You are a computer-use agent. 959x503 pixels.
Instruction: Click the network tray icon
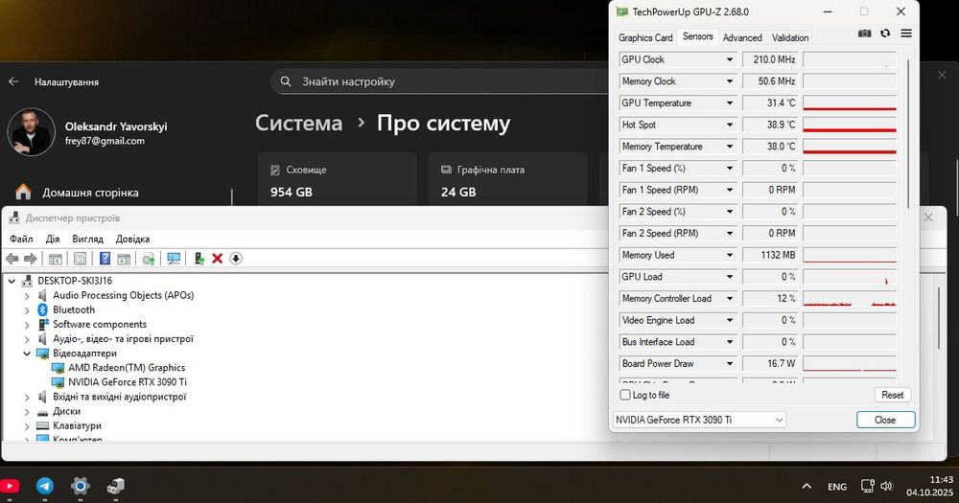867,487
